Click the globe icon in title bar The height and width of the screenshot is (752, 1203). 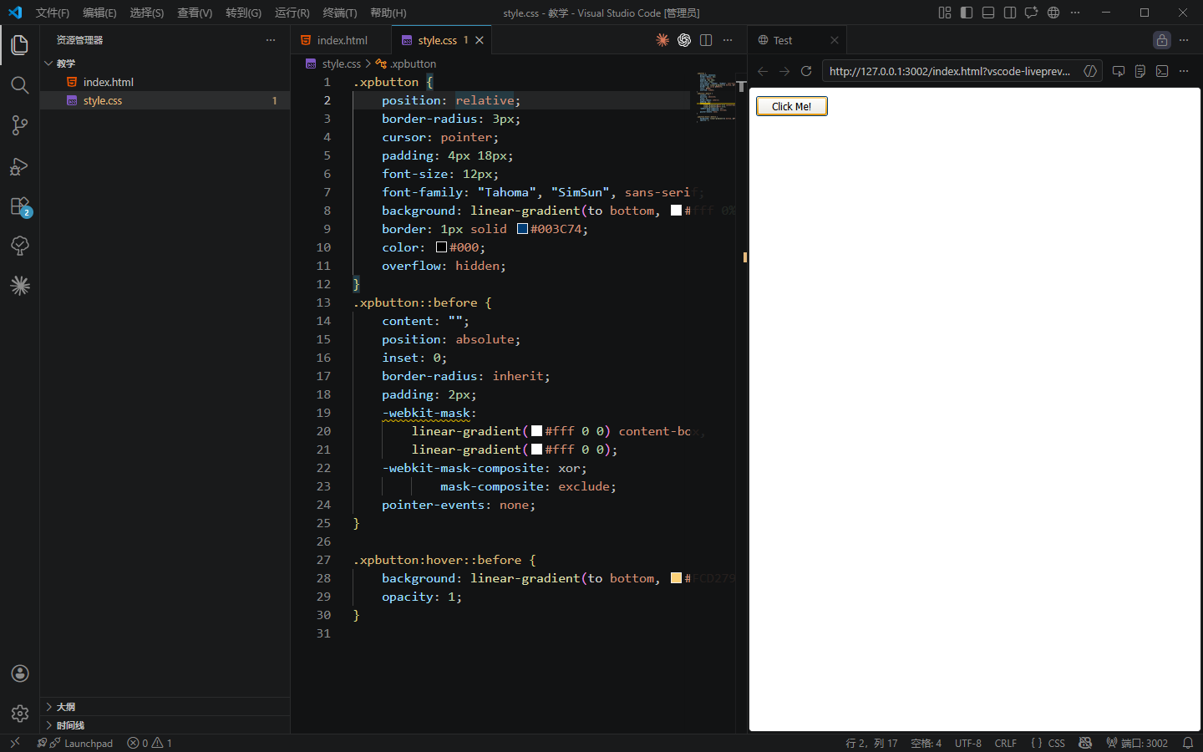1053,13
